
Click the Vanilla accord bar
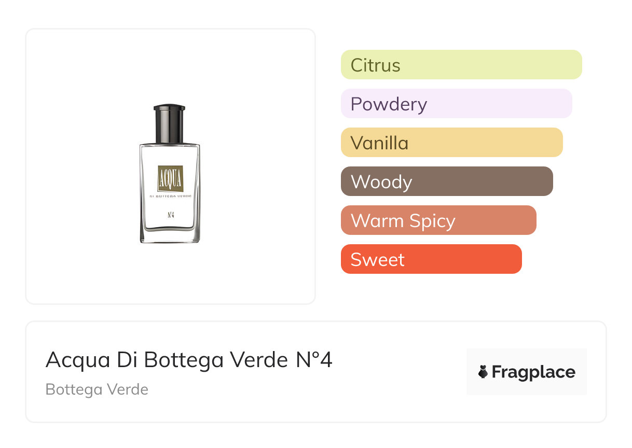[451, 143]
